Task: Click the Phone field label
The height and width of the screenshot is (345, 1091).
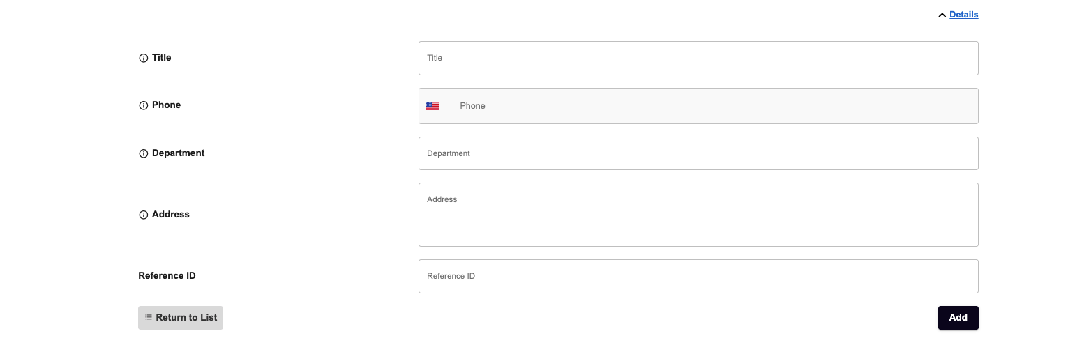Action: (166, 105)
